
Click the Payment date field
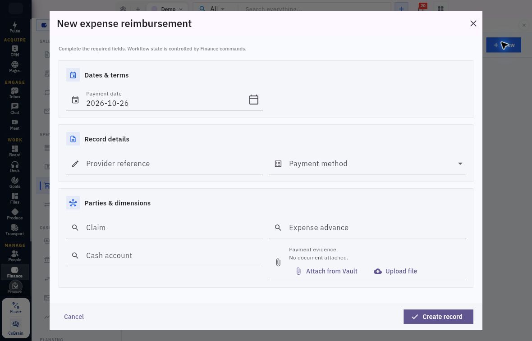pos(164,100)
